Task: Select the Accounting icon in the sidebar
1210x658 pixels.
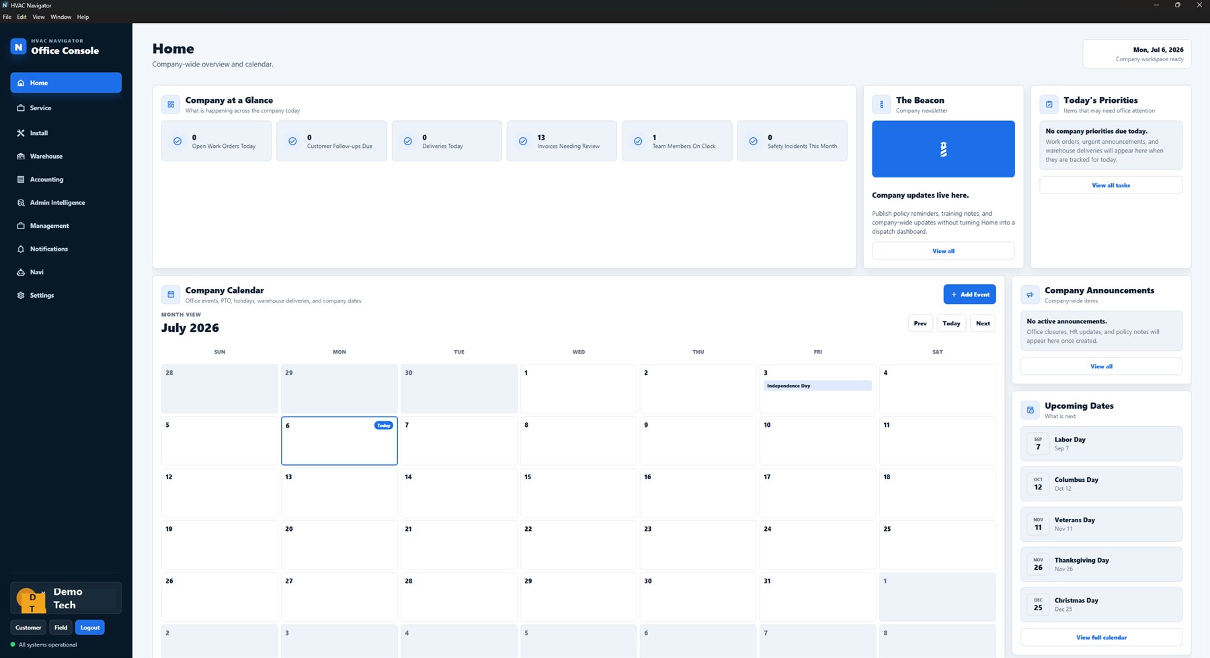Action: (x=21, y=179)
